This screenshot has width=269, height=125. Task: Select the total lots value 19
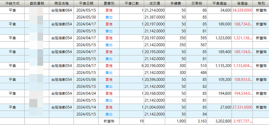point(132,121)
